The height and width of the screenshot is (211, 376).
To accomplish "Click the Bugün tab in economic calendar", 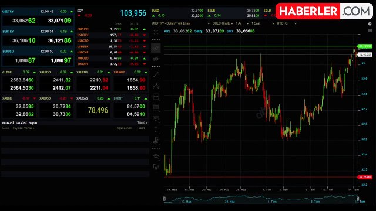I will coord(33,123).
